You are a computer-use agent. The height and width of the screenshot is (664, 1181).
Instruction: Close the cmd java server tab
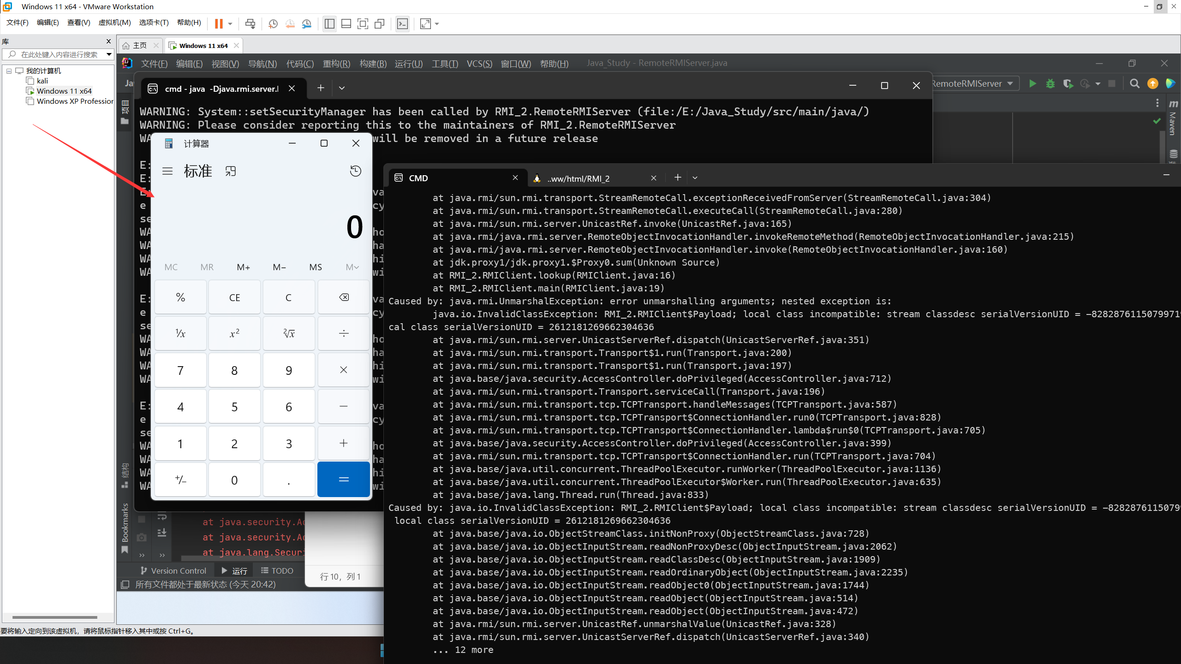292,88
